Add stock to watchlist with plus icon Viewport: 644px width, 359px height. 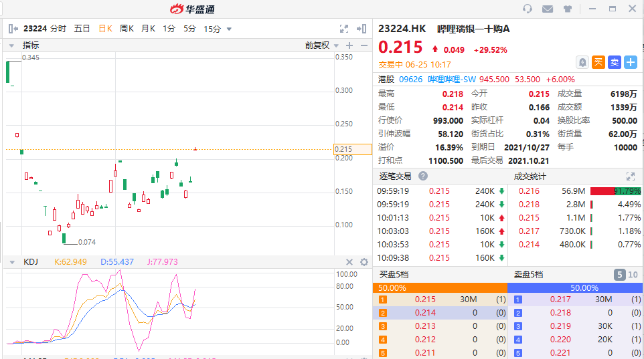pyautogui.click(x=631, y=62)
